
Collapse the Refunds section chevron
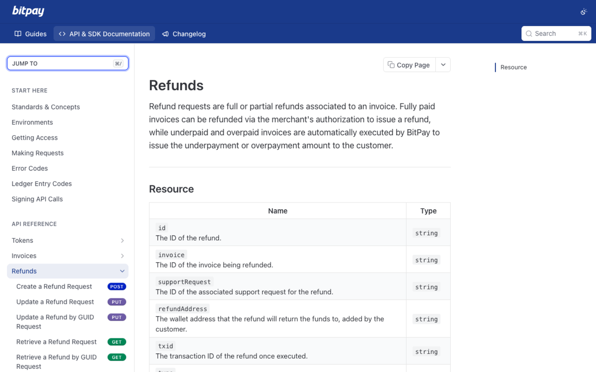tap(122, 271)
